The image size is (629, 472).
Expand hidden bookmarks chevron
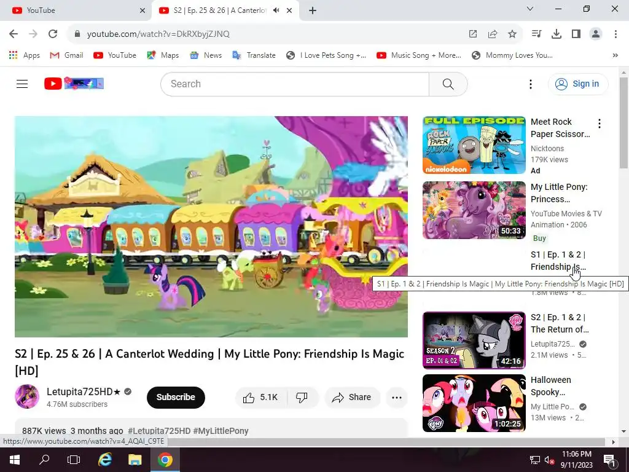pyautogui.click(x=615, y=55)
